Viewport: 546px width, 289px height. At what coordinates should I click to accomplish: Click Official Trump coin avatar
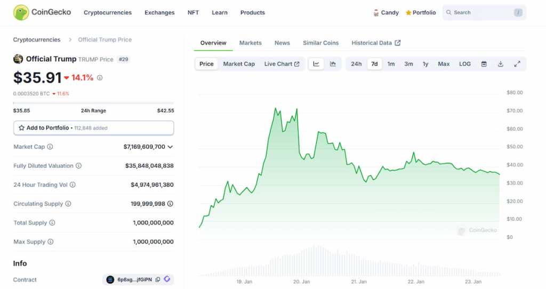coord(18,59)
